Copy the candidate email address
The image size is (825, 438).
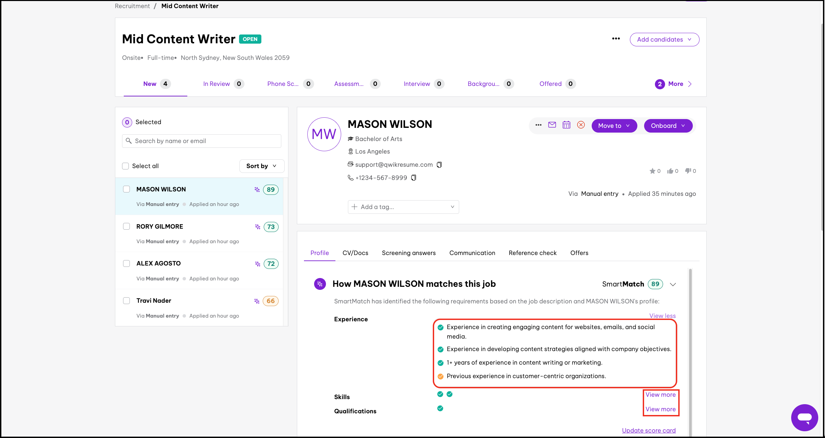(439, 165)
